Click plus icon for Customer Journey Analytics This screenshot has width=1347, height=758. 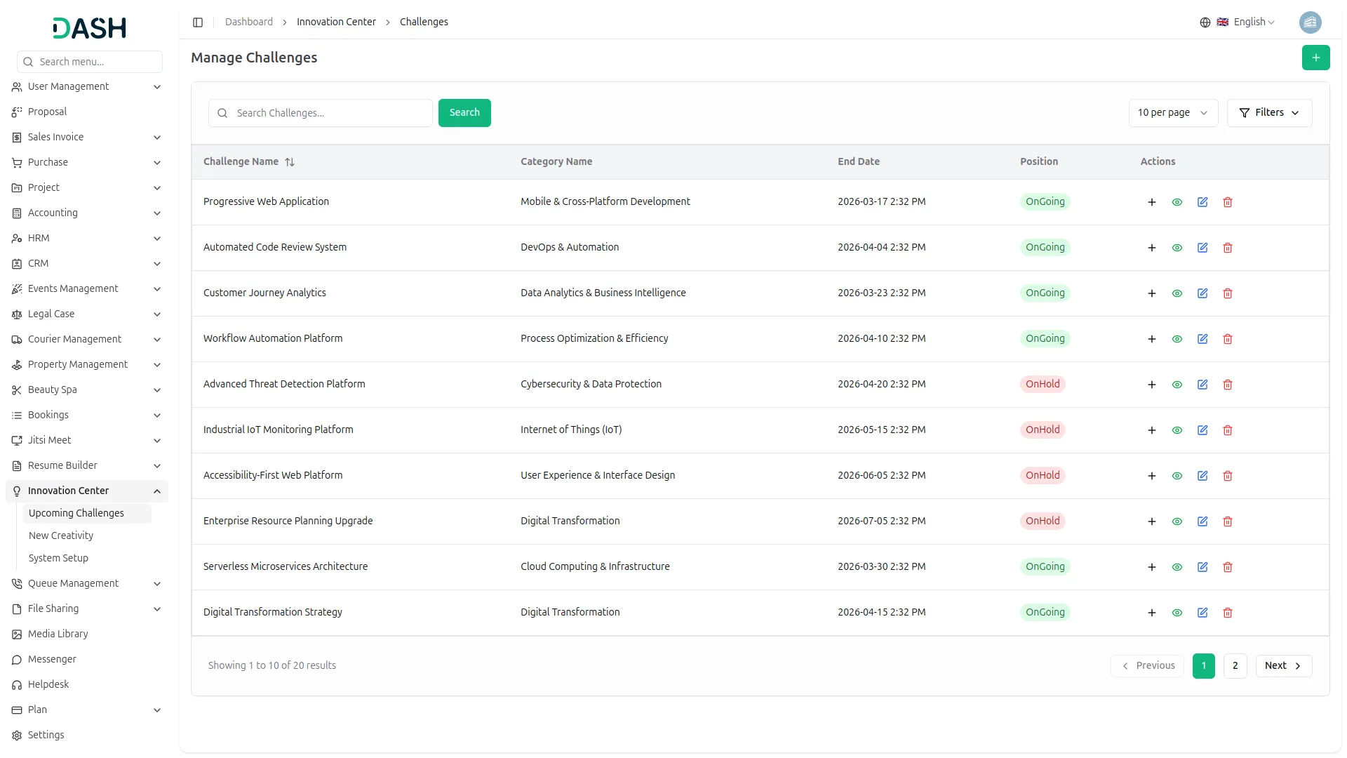coord(1151,293)
